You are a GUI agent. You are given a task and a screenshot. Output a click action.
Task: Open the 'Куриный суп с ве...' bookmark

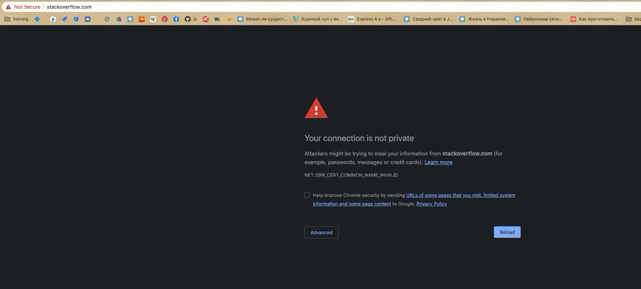(x=318, y=19)
